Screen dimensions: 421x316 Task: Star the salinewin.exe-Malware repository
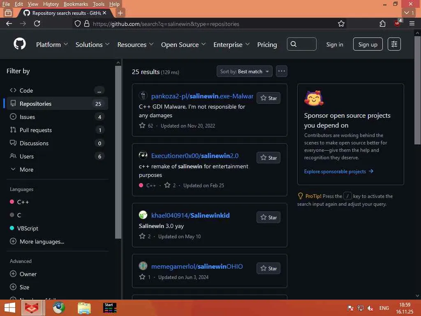(268, 98)
